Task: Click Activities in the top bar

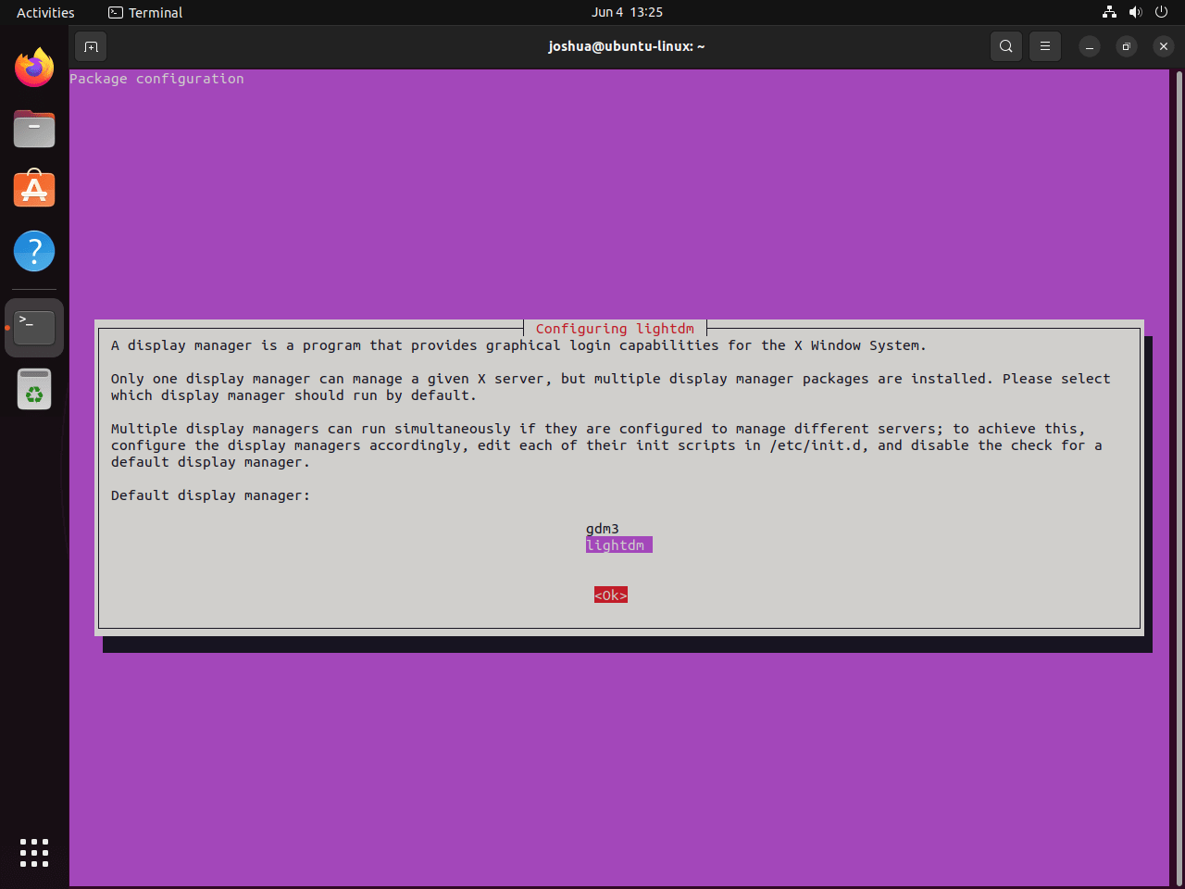Action: (45, 12)
